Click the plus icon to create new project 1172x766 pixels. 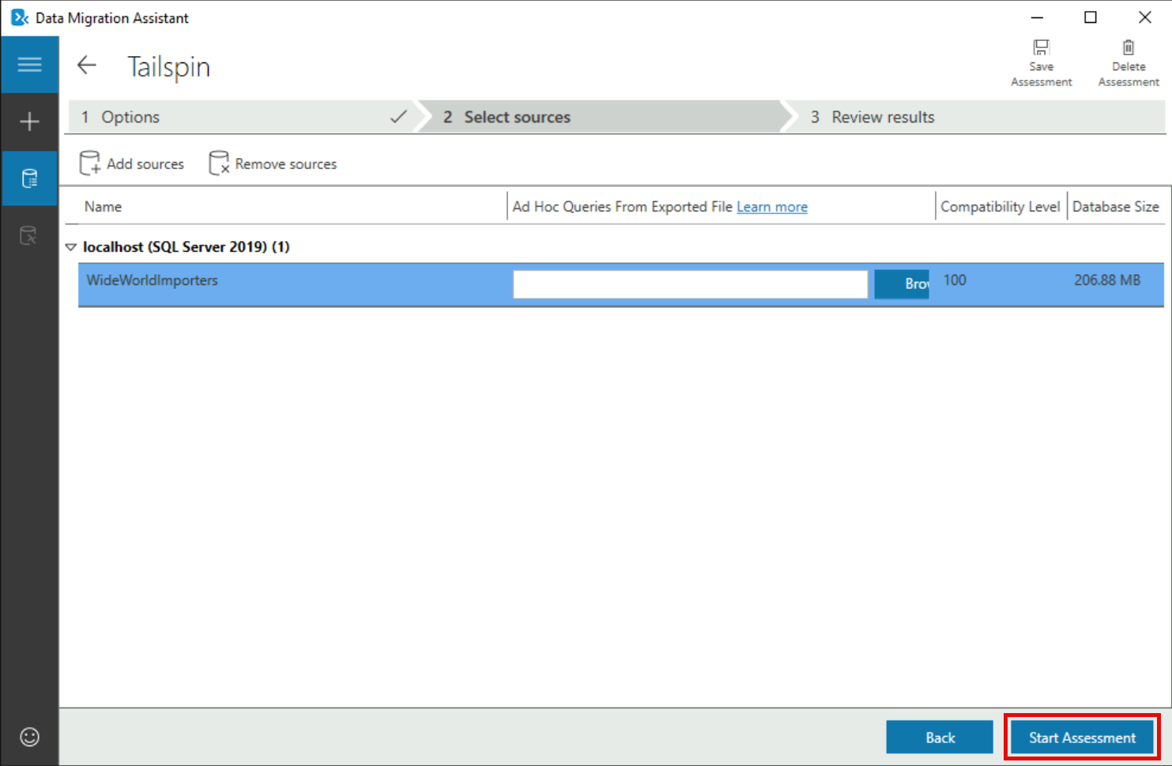point(29,122)
